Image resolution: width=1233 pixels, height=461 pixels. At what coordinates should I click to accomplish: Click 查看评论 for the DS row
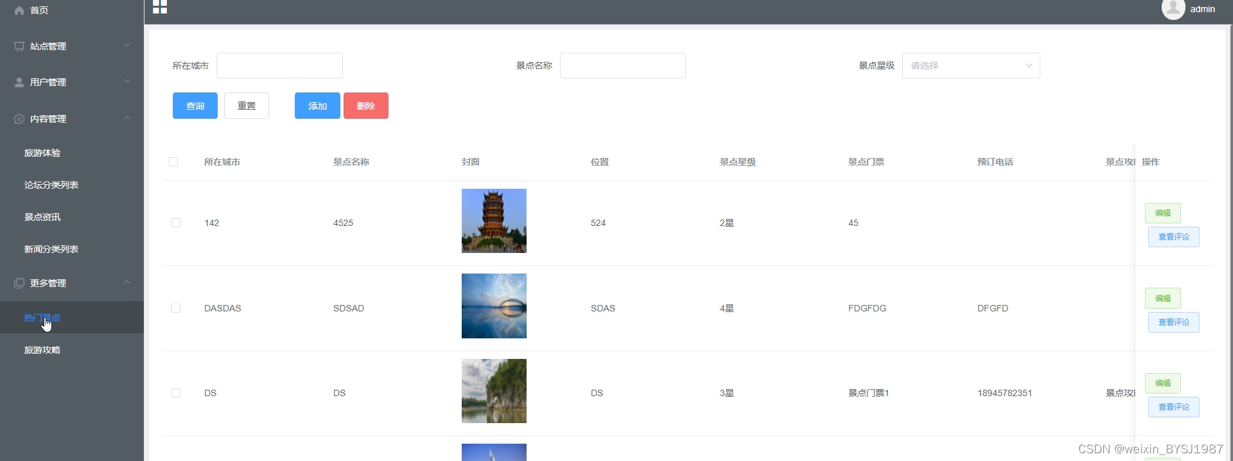click(1174, 407)
